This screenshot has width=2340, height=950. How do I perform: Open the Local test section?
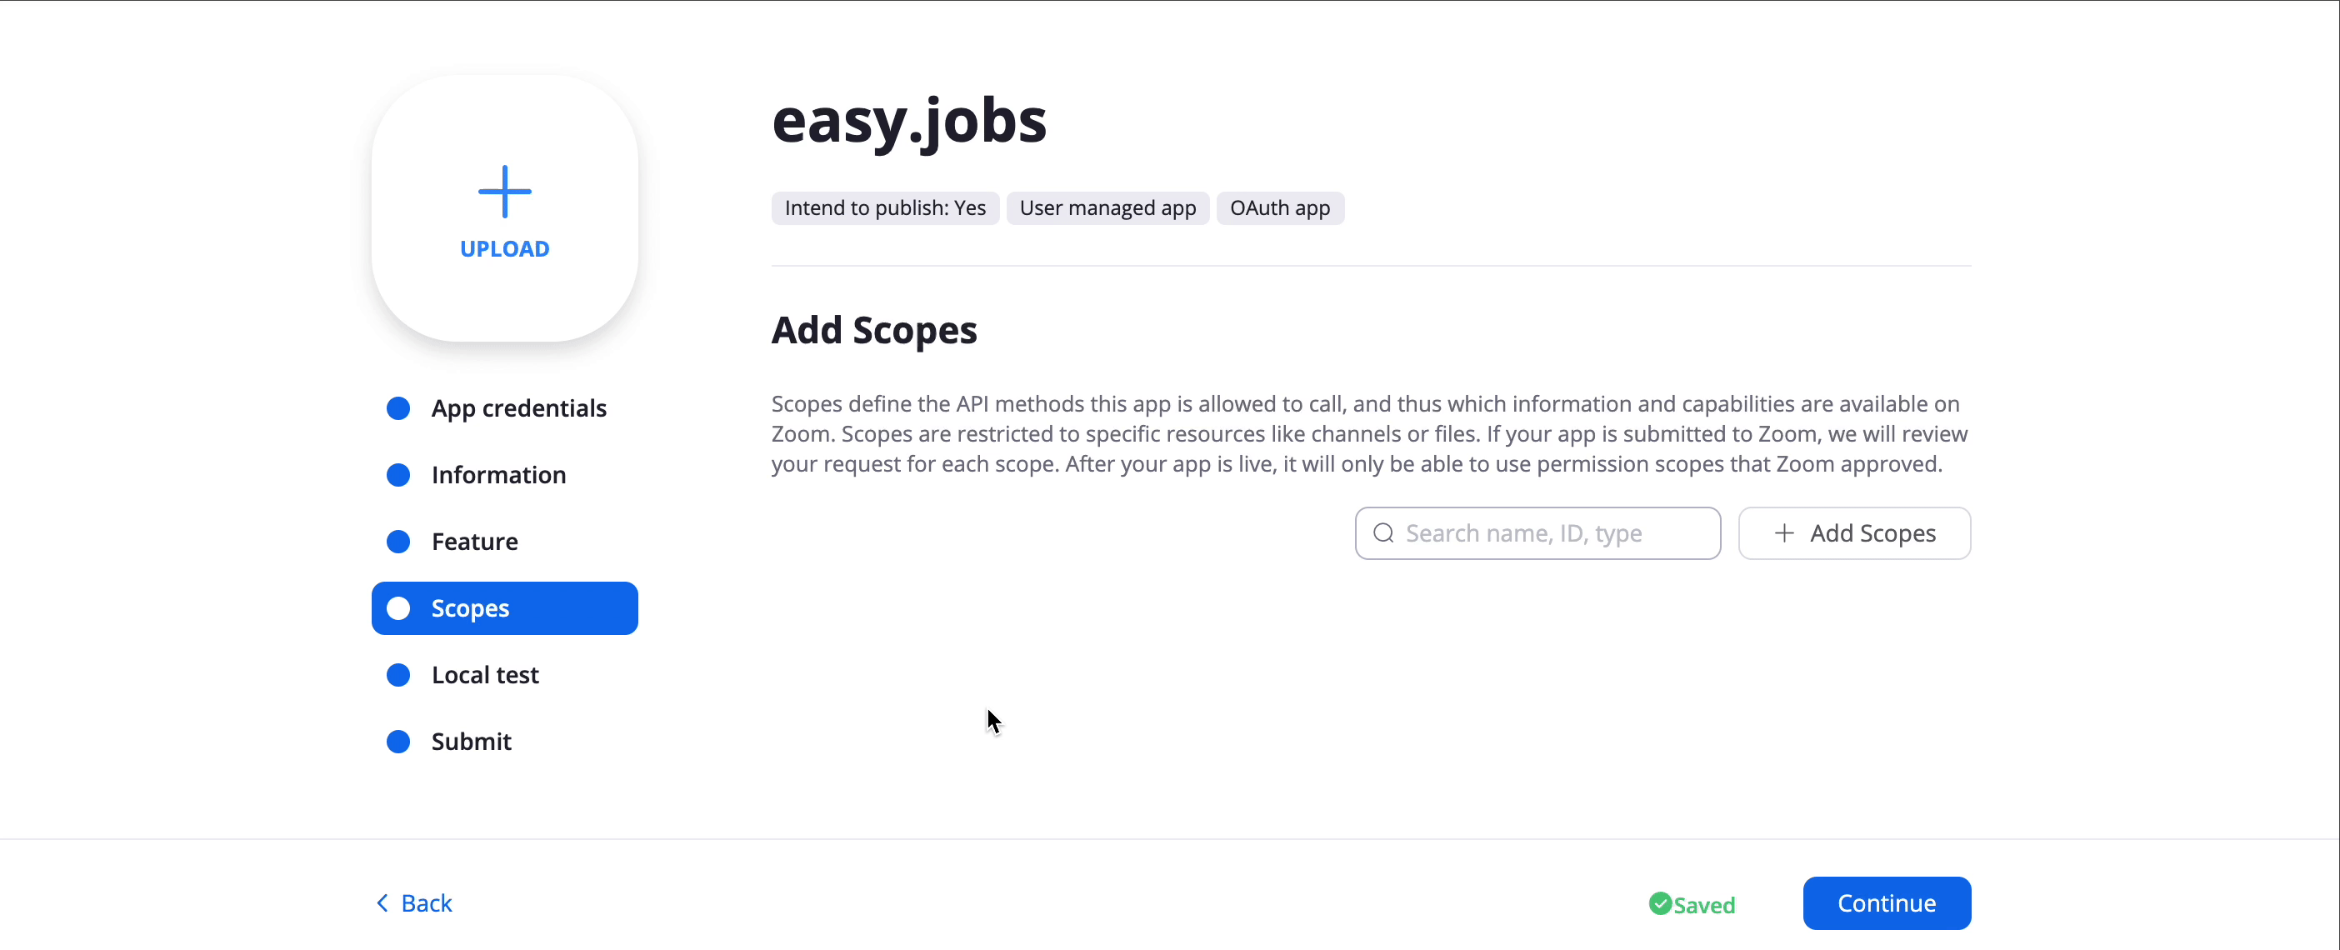point(504,675)
